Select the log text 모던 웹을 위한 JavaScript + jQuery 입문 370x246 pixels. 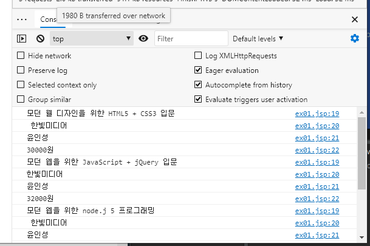[102, 162]
